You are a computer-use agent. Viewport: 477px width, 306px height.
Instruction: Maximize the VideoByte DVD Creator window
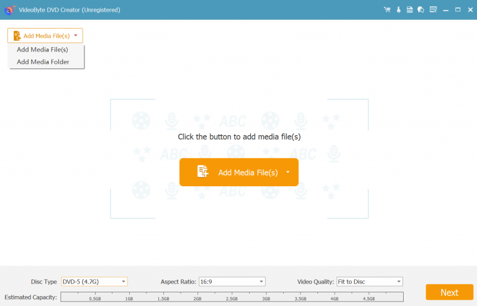coord(458,10)
